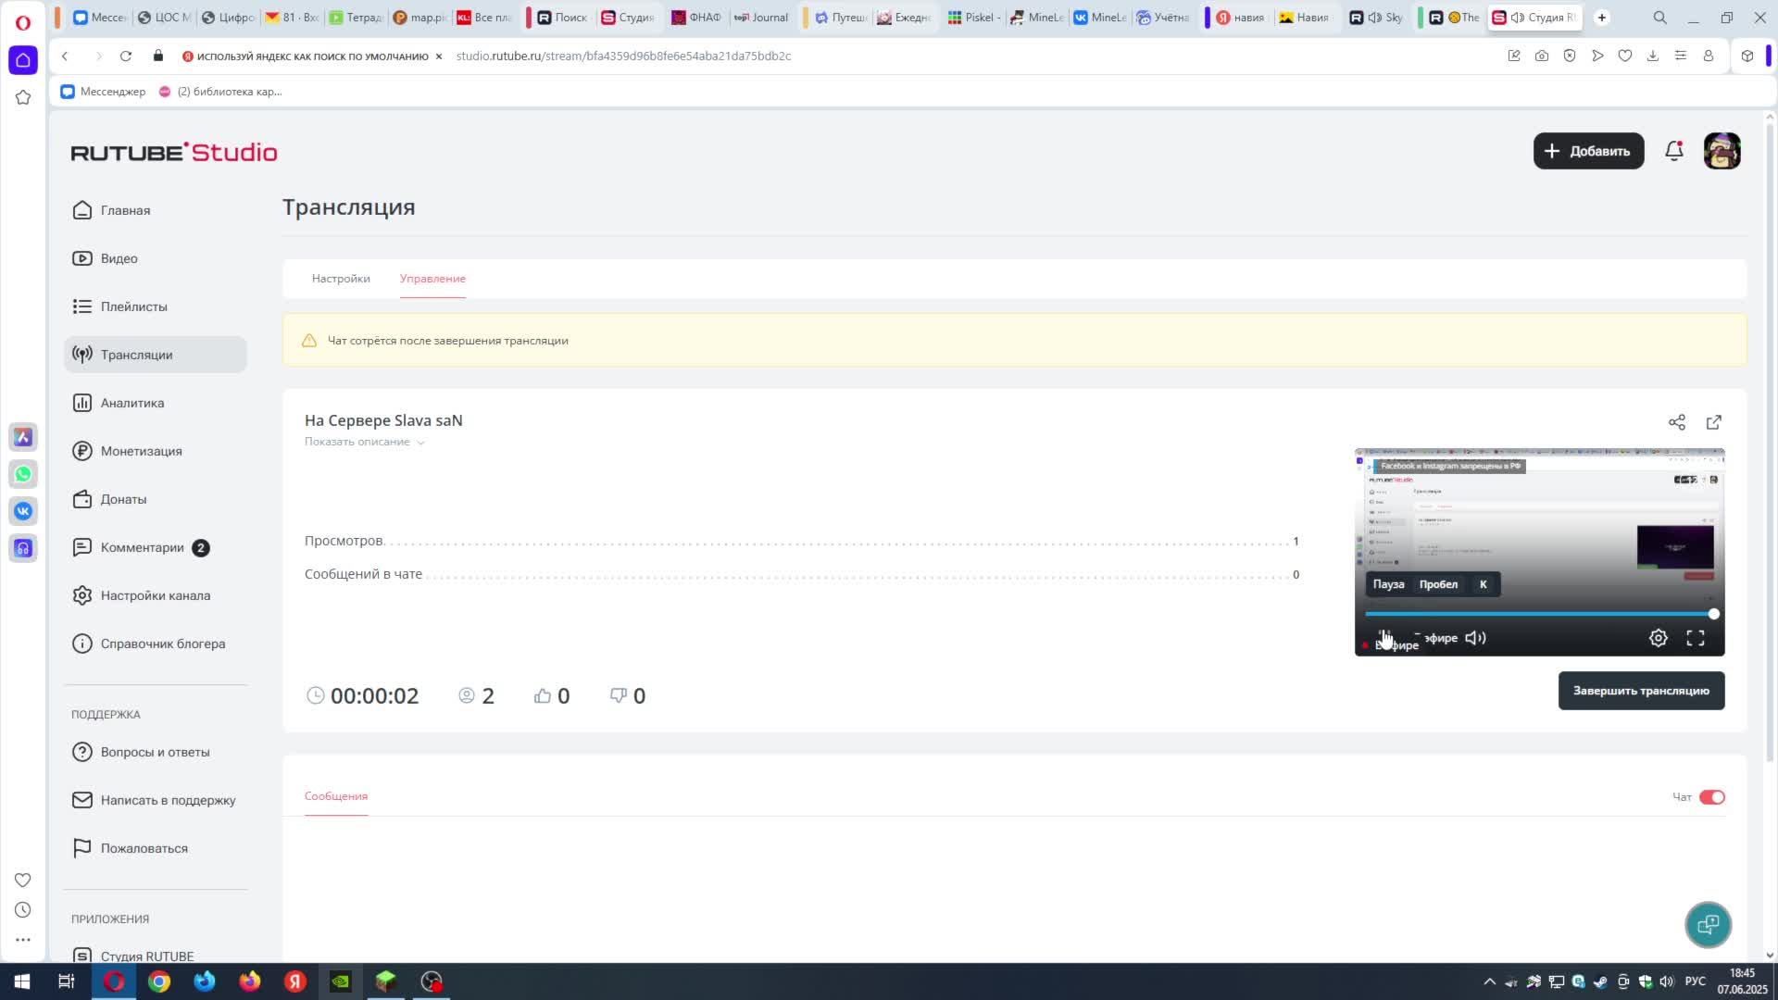This screenshot has width=1778, height=1000.
Task: Click the like count icon
Action: click(x=543, y=695)
